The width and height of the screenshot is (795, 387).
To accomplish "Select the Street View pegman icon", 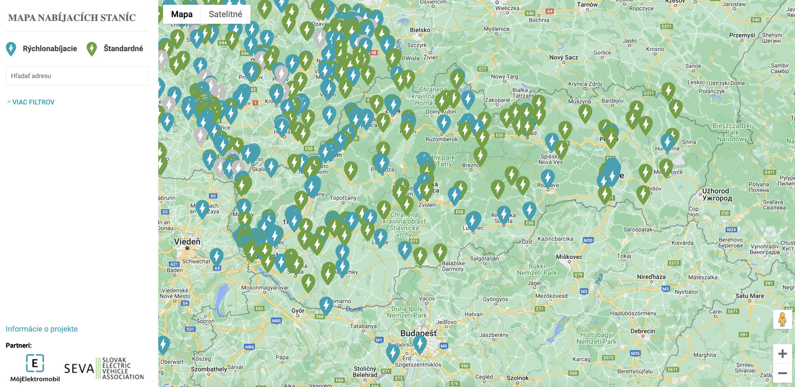I will click(782, 319).
